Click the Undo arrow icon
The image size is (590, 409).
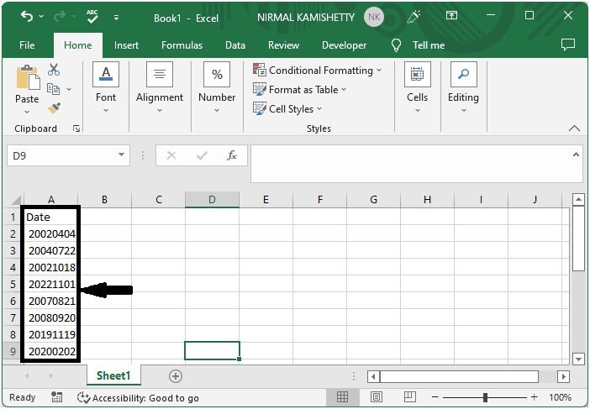pyautogui.click(x=27, y=16)
